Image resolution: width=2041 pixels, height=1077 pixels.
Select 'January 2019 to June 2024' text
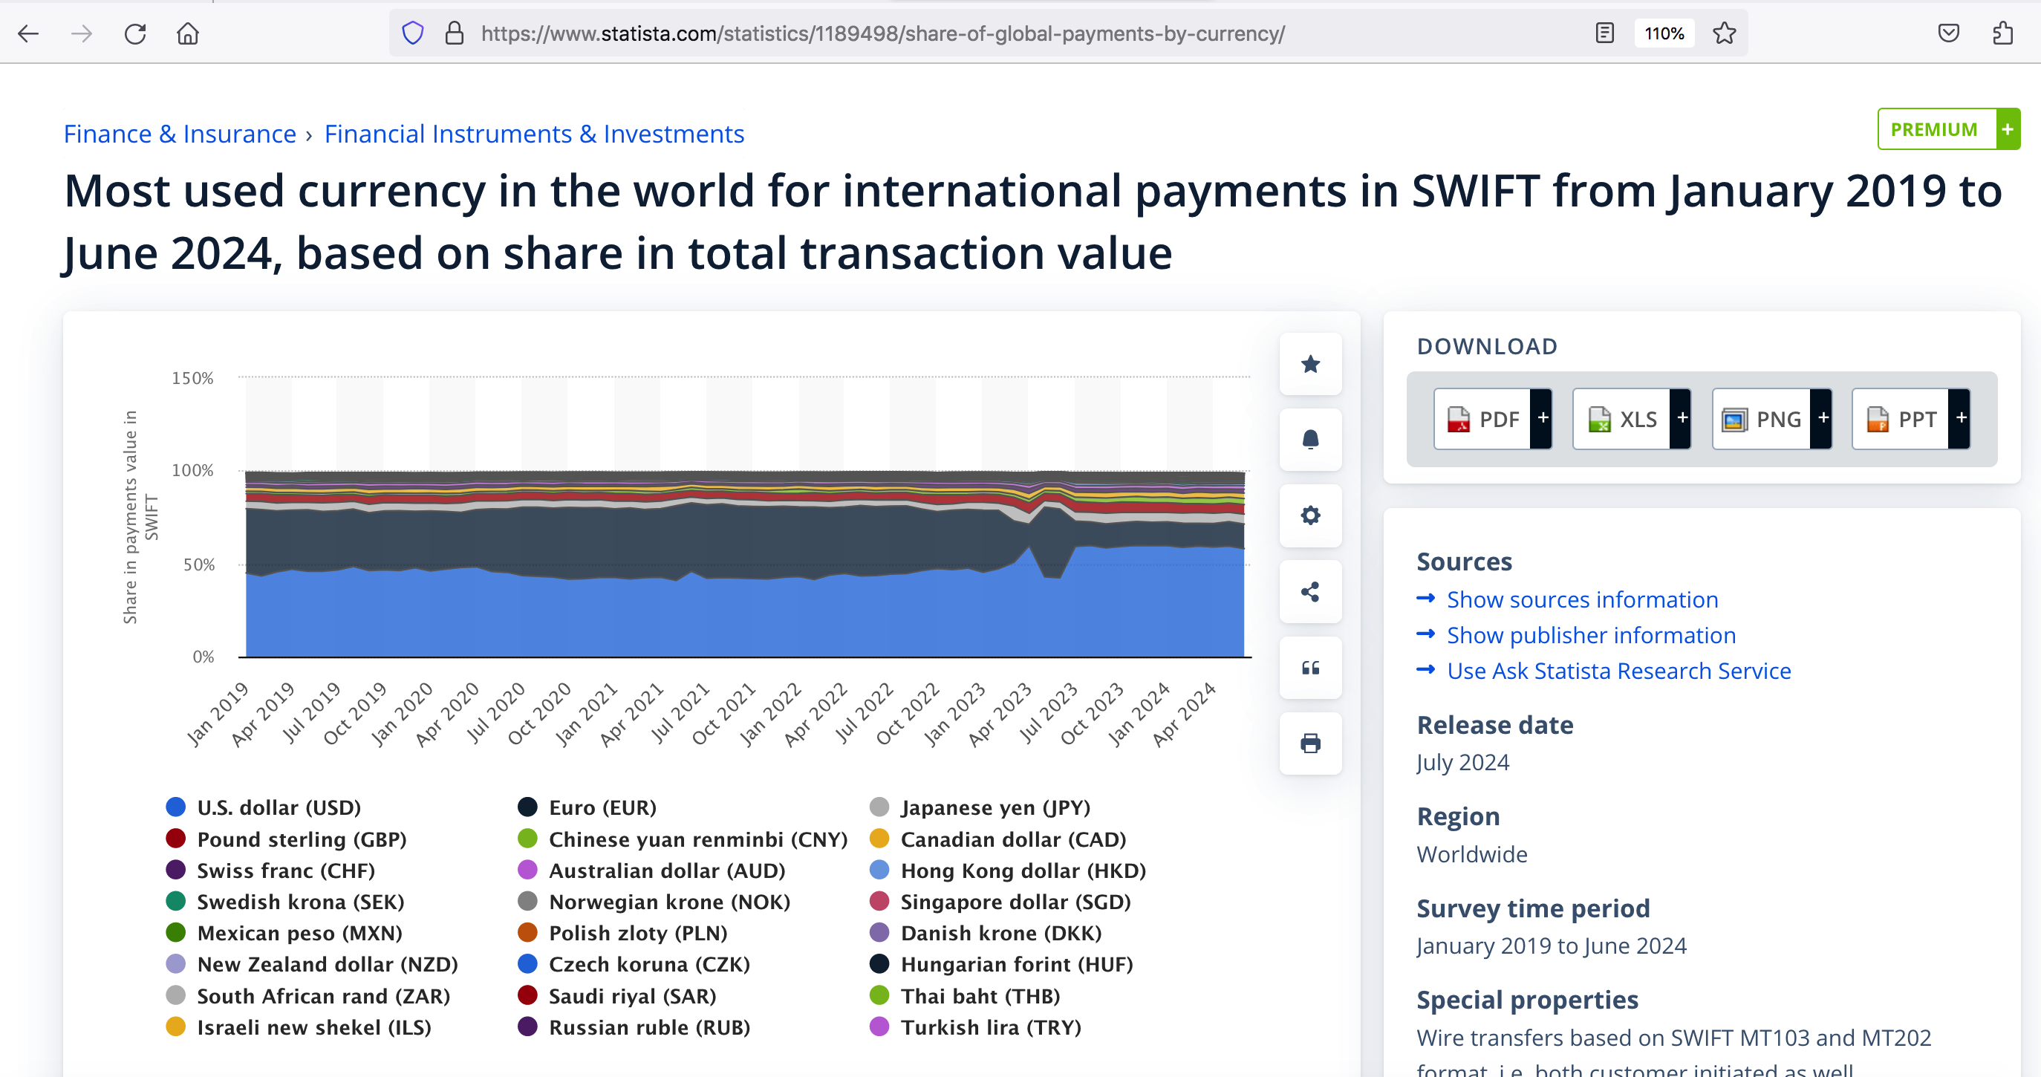(x=1552, y=946)
